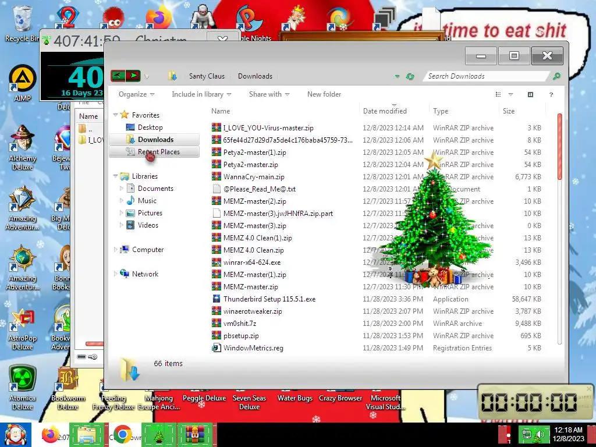Screen dimensions: 596x447
Task: Expand the Pictures library node
Action: pos(121,213)
